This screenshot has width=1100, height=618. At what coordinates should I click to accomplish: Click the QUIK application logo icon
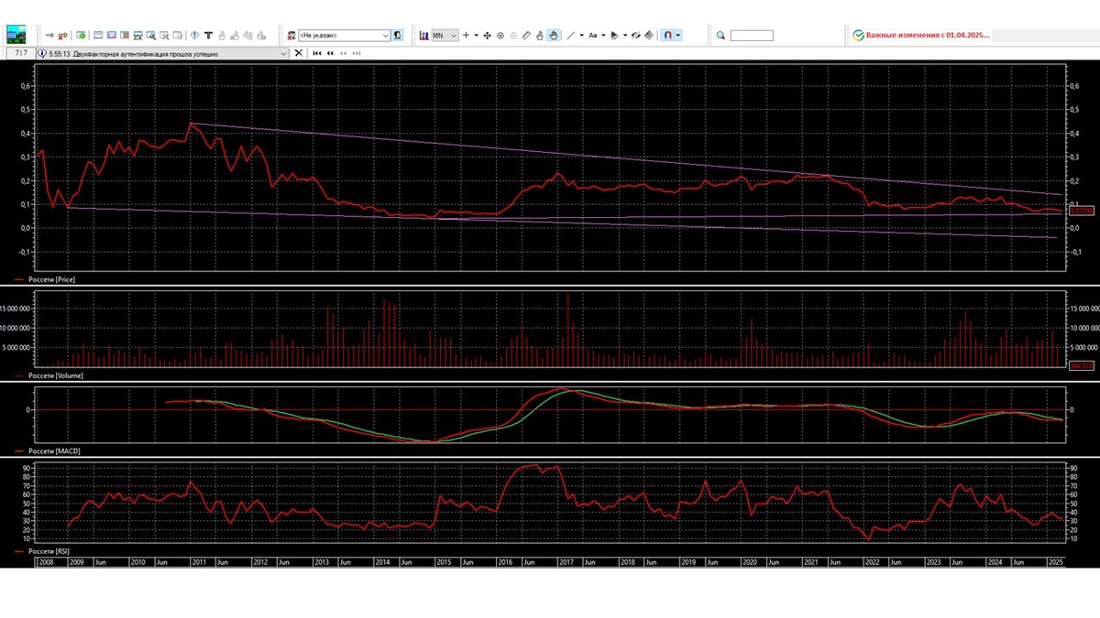click(16, 34)
